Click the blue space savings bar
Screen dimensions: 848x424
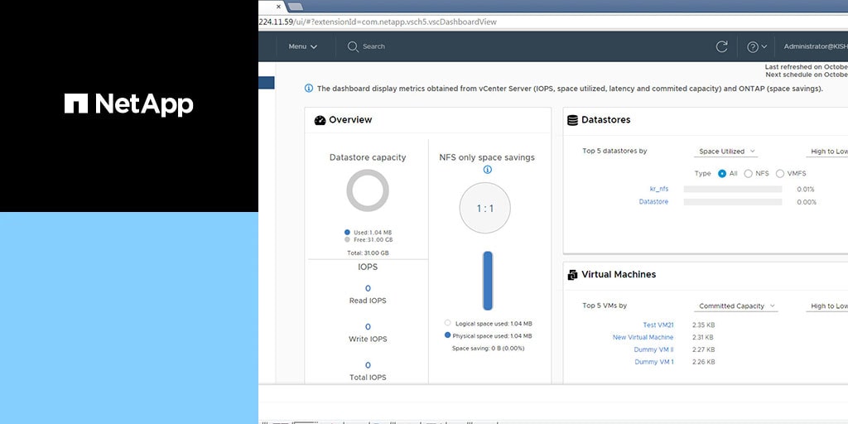(x=488, y=281)
